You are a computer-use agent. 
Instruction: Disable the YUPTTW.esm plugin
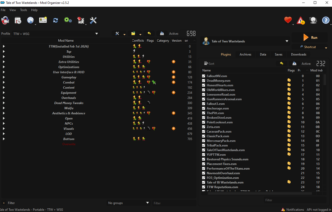tap(204, 155)
